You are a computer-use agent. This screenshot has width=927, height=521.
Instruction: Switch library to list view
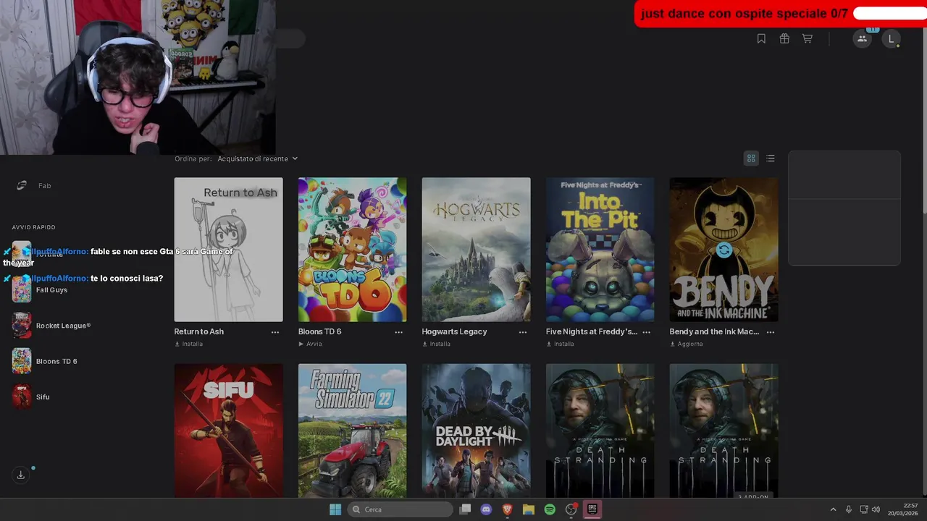tap(771, 158)
